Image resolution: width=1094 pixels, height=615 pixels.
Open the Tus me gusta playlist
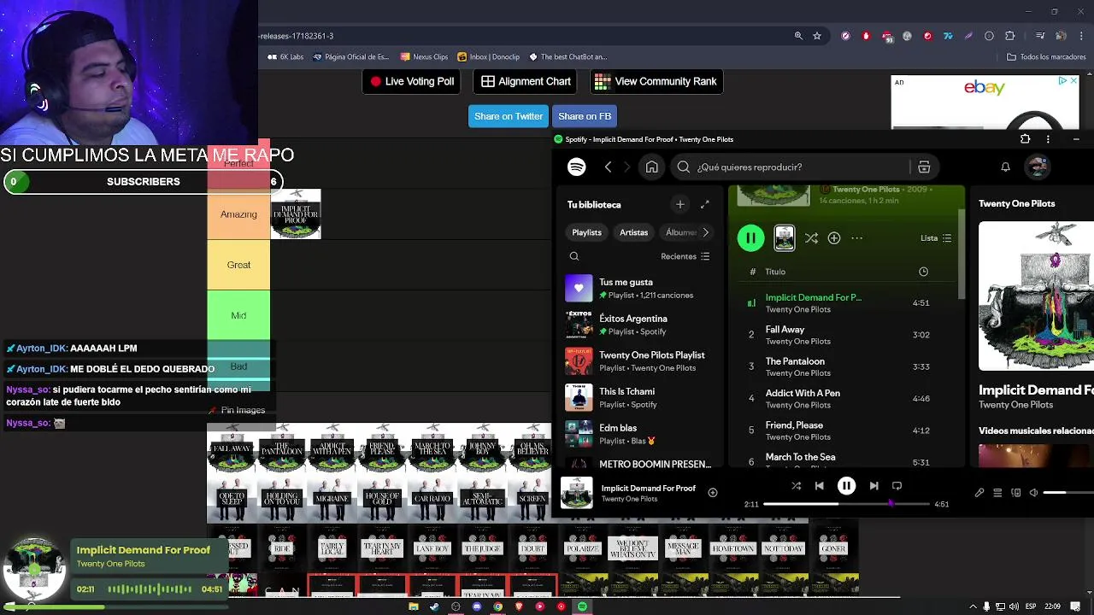tap(639, 288)
